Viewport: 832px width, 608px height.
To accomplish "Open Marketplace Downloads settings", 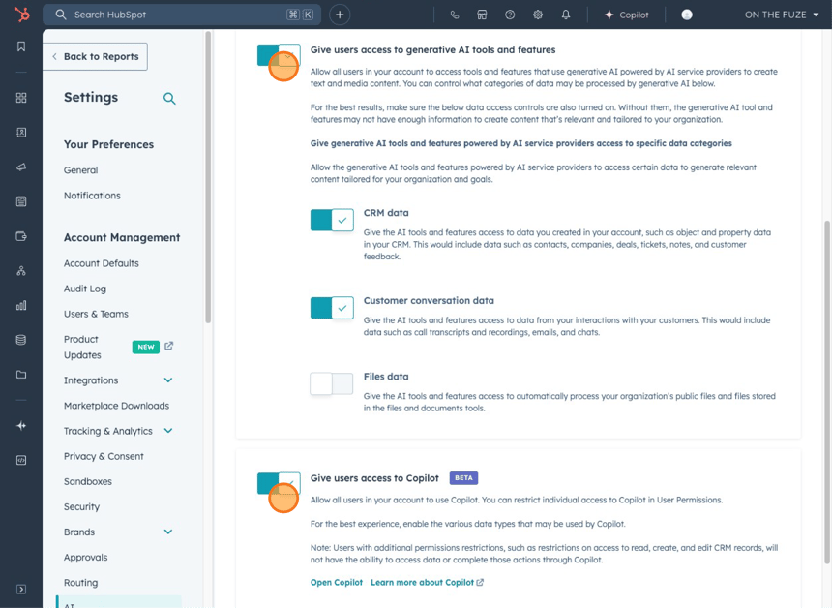I will pos(117,406).
